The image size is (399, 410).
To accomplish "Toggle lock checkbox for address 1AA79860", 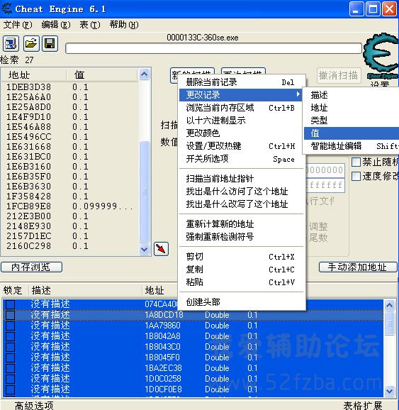I will coord(10,326).
